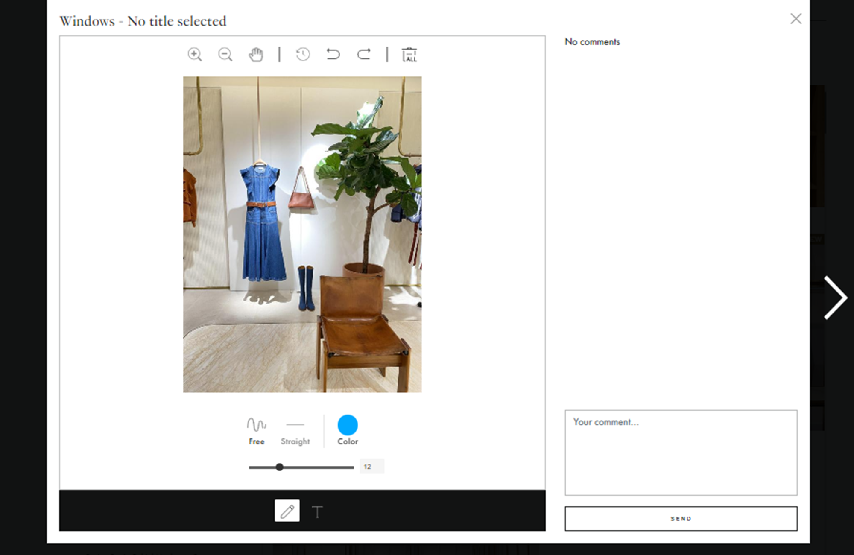Image resolution: width=854 pixels, height=555 pixels.
Task: Close the Windows annotation dialog
Action: click(796, 19)
